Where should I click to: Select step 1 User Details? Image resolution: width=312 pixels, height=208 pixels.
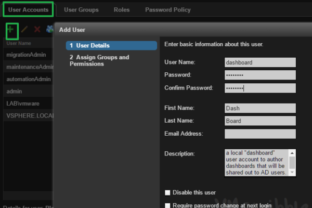tap(112, 46)
